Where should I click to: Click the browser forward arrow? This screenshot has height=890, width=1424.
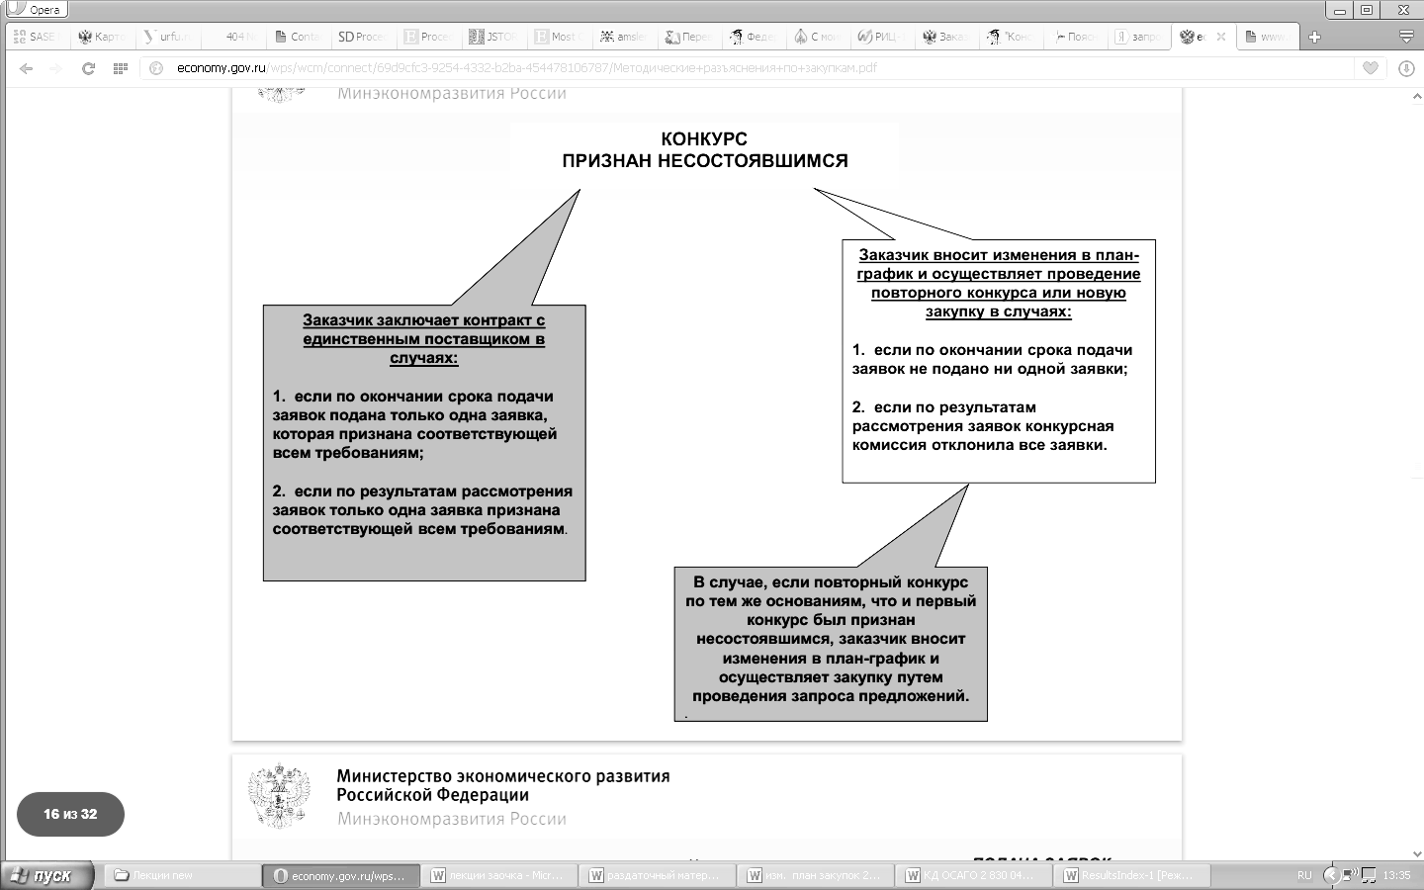pyautogui.click(x=56, y=68)
